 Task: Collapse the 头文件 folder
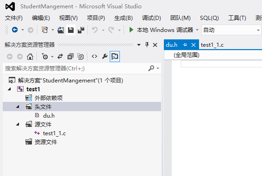[x=18, y=107]
